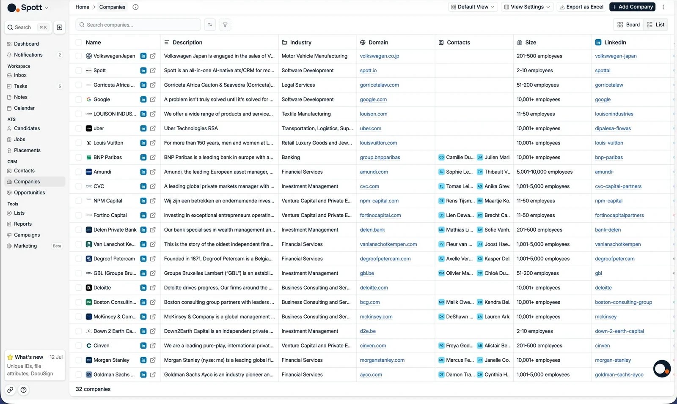Open Candidates in the ATS section
Screen dimensions: 677x404
[x=35, y=128]
